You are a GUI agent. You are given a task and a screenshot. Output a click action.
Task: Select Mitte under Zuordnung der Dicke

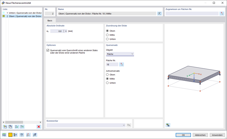click(x=107, y=35)
